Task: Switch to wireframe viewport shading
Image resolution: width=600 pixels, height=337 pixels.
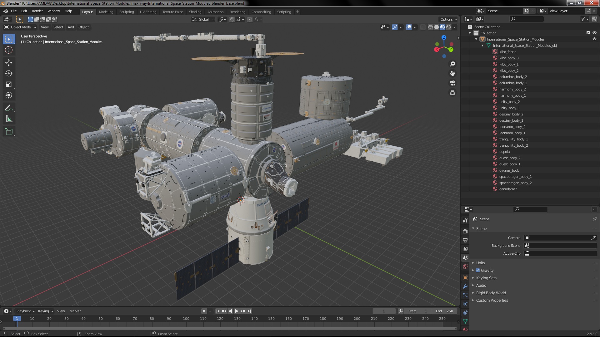Action: pos(431,27)
